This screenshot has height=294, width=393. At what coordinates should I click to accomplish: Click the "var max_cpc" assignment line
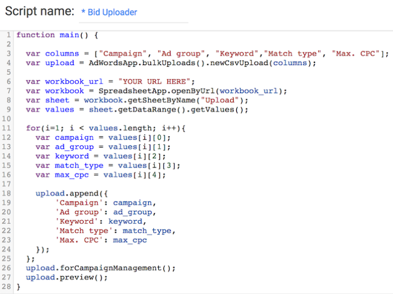pyautogui.click(x=101, y=175)
